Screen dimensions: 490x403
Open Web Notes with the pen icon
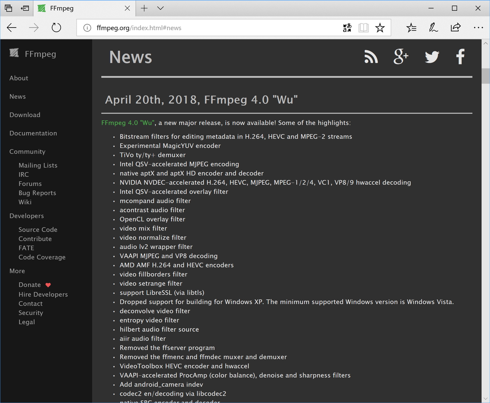[433, 27]
